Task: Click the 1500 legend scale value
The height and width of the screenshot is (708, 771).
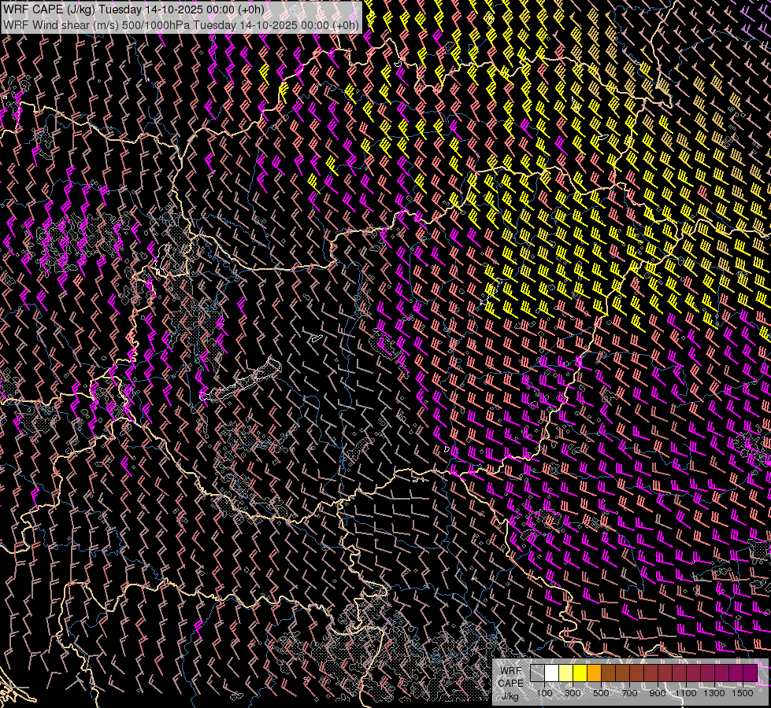Action: click(x=743, y=693)
